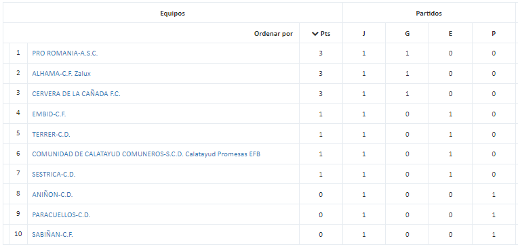Sort table by G column header

tap(407, 34)
